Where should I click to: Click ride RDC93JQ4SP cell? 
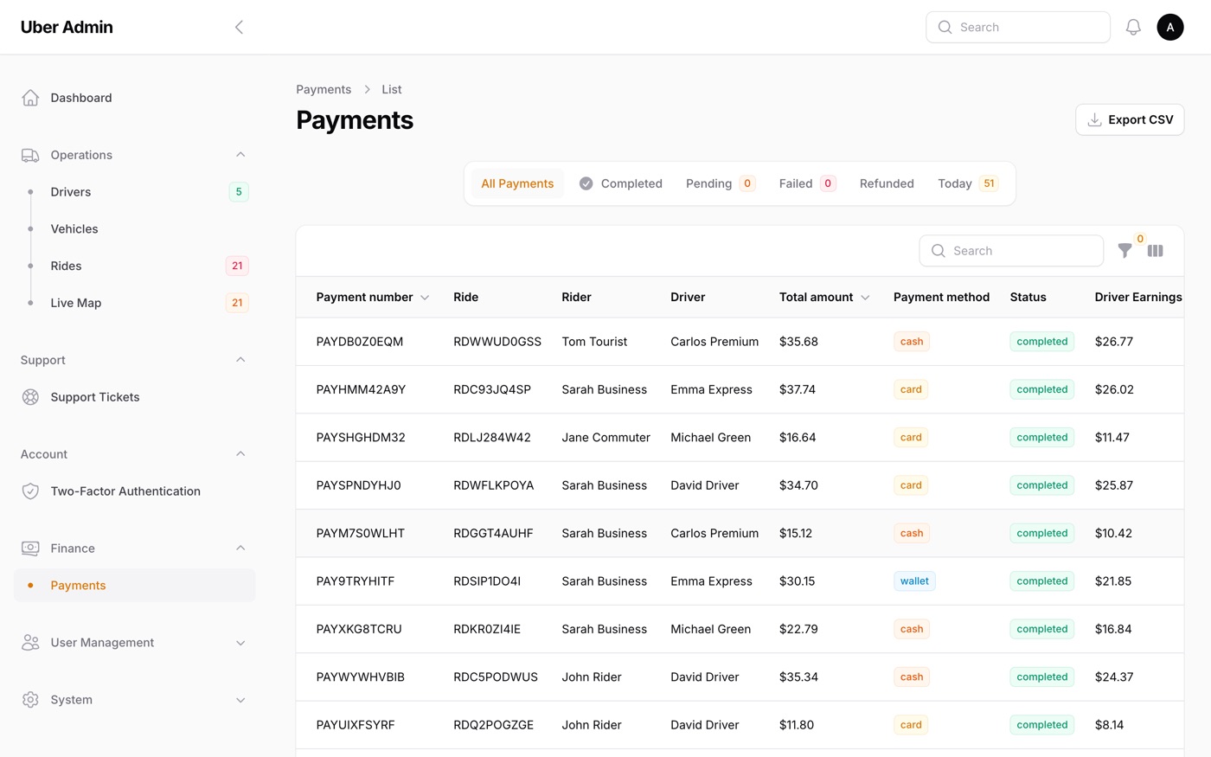click(492, 389)
